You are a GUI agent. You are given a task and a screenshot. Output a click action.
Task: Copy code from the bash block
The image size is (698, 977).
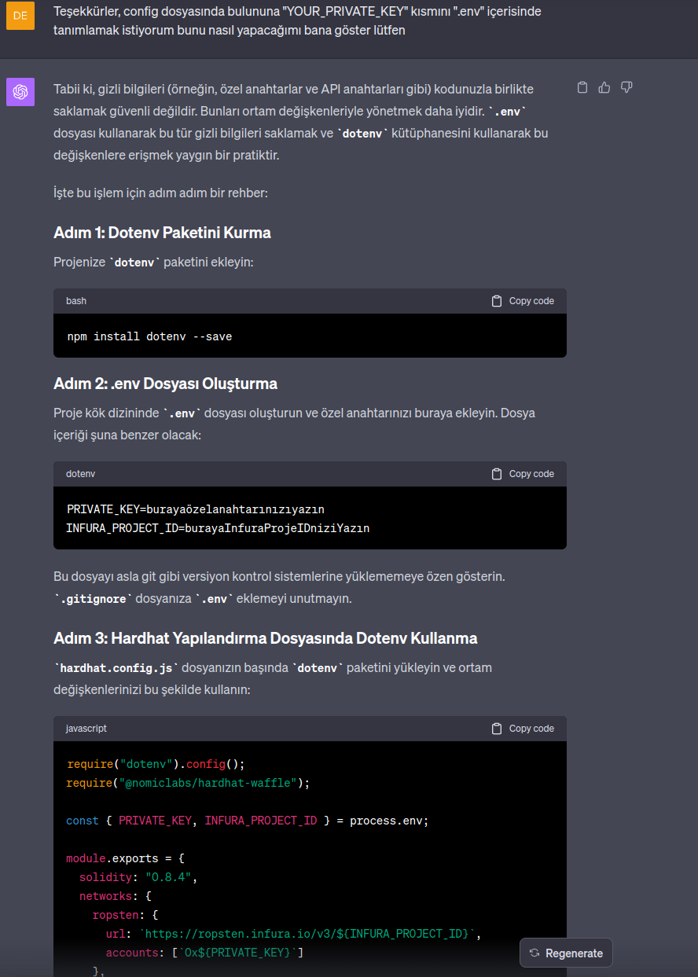point(523,301)
